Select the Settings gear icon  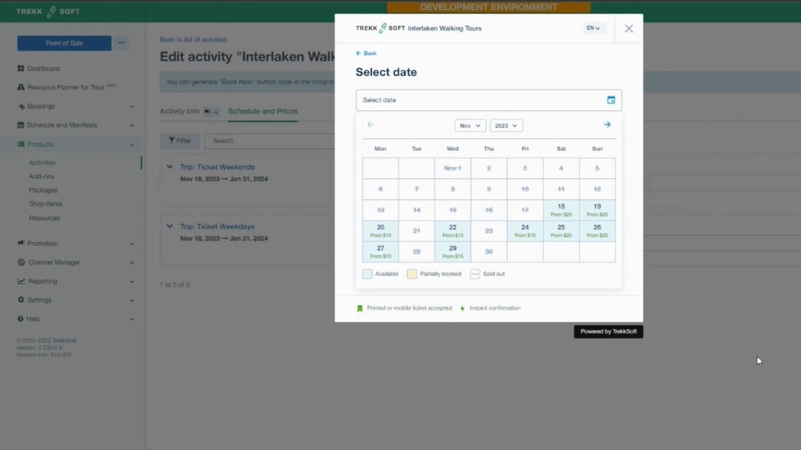pyautogui.click(x=20, y=299)
